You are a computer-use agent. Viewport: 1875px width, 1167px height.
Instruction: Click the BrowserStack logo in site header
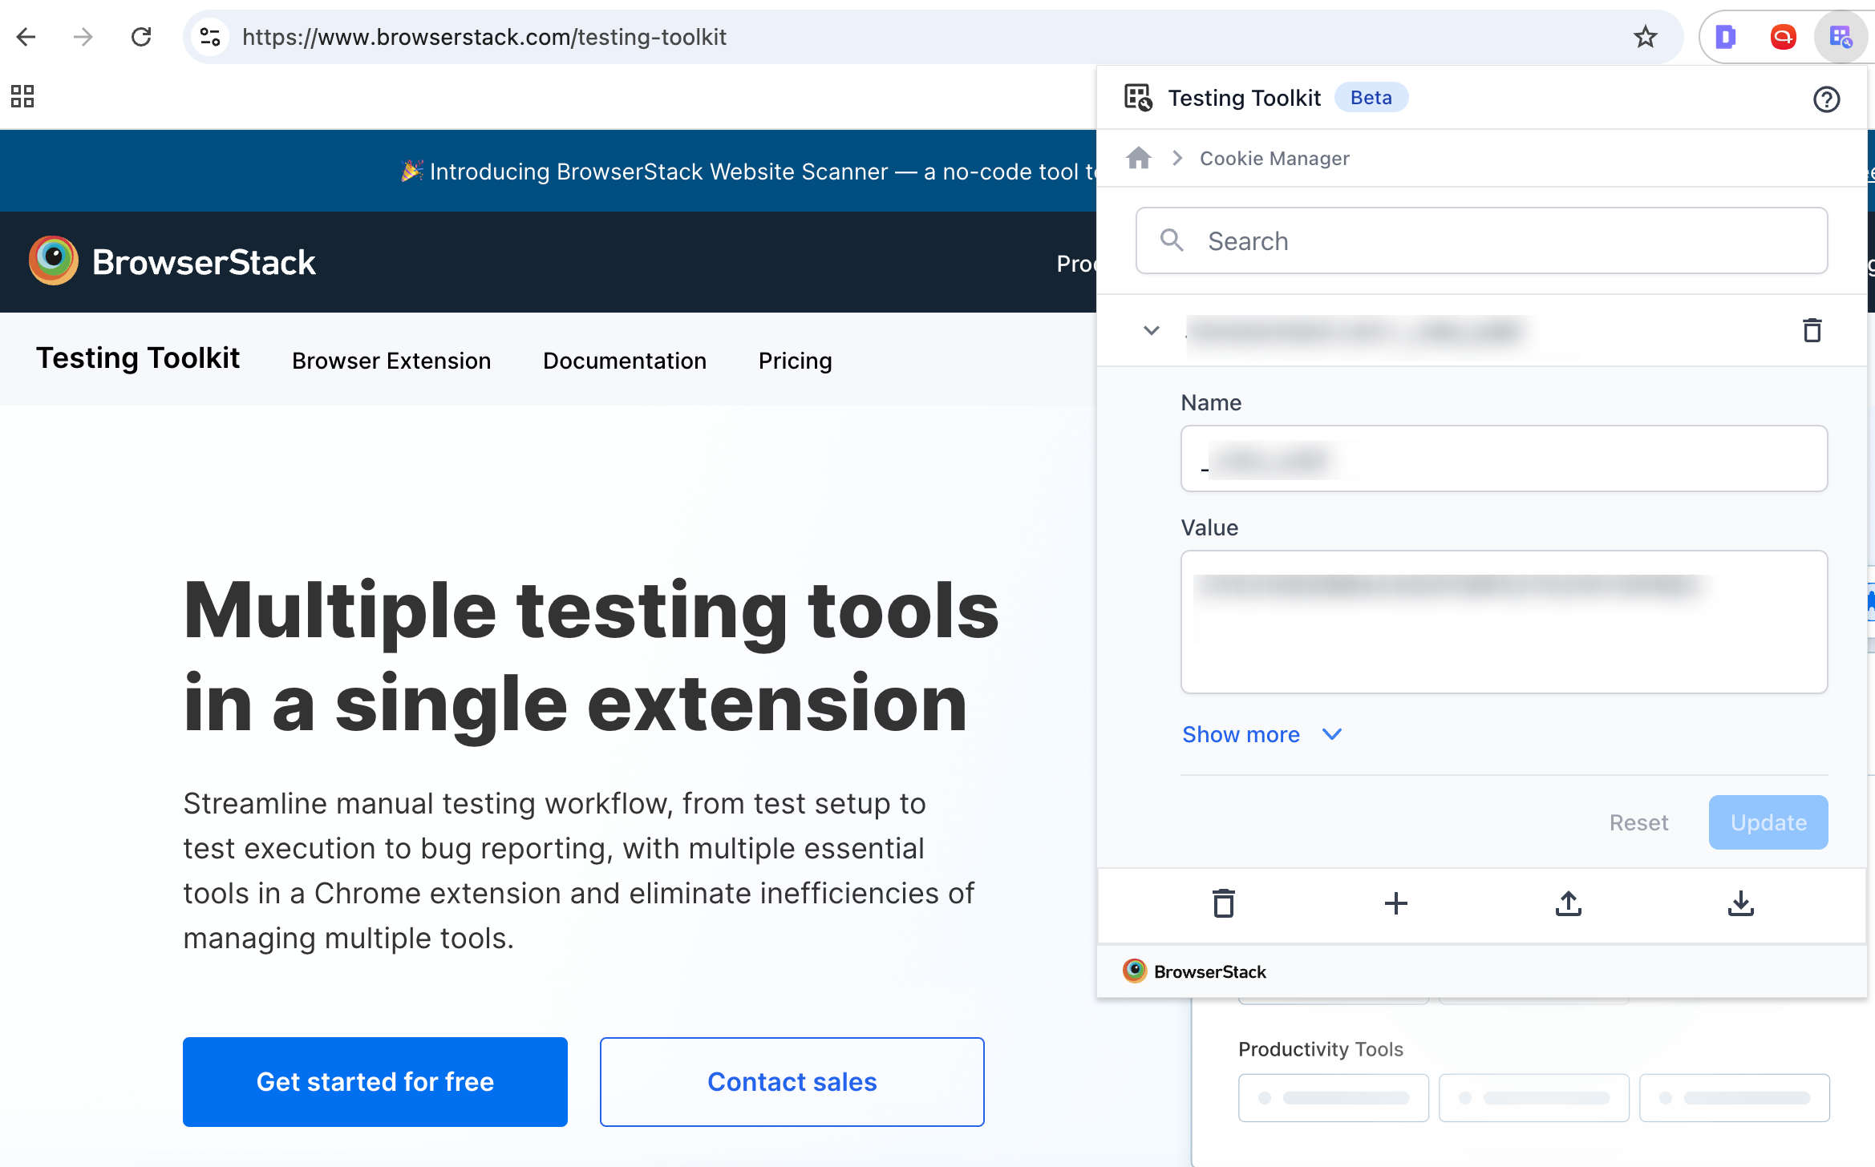click(172, 262)
